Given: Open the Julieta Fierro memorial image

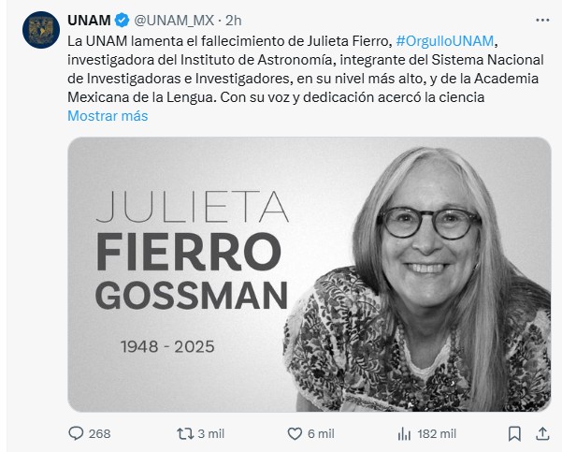Looking at the screenshot, I should pyautogui.click(x=309, y=274).
